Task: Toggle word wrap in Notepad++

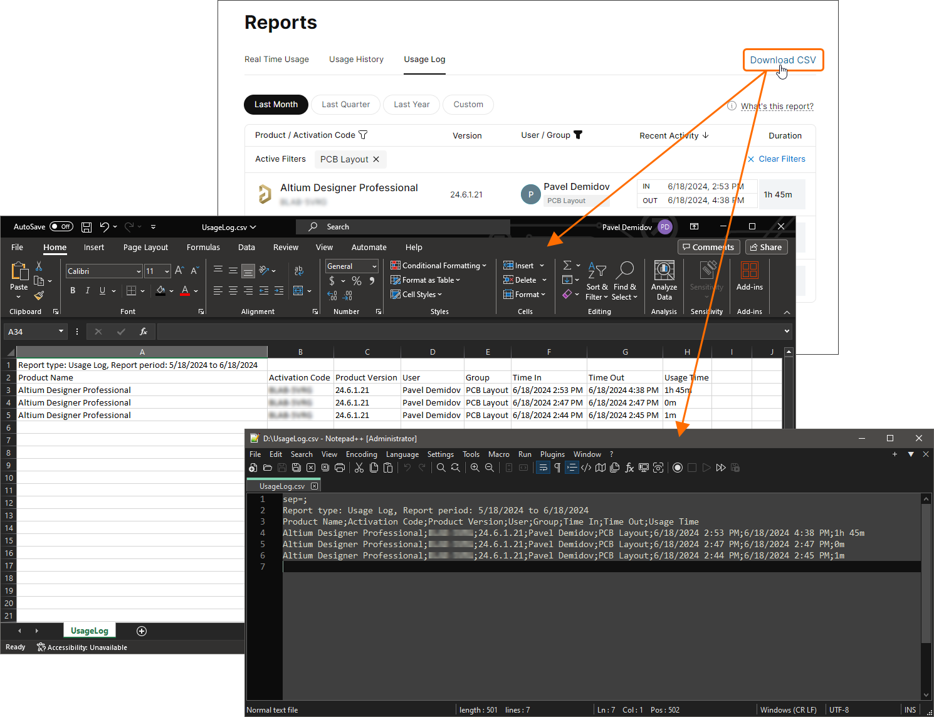Action: 543,468
